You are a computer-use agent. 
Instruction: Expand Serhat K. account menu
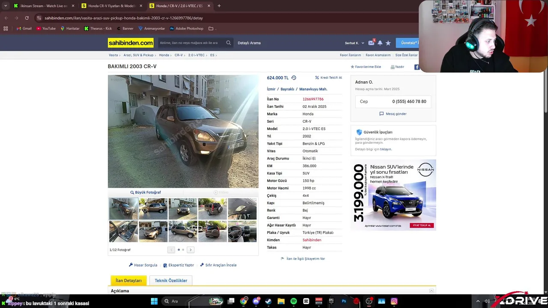tap(354, 43)
